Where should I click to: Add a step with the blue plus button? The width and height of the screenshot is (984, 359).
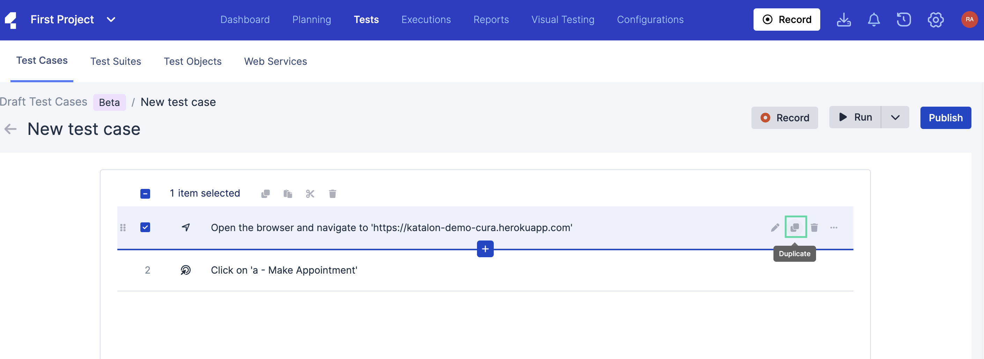(485, 249)
